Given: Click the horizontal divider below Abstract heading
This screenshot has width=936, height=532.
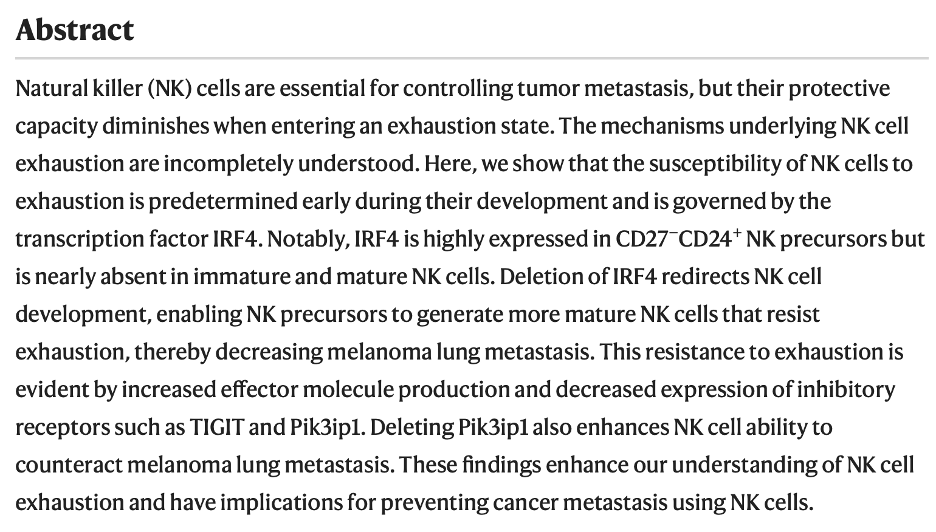Looking at the screenshot, I should point(472,58).
